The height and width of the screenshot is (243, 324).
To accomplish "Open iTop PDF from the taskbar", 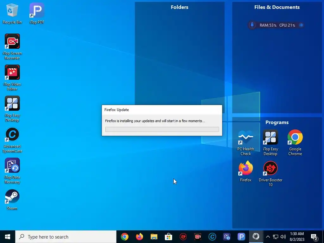I will click(241, 237).
